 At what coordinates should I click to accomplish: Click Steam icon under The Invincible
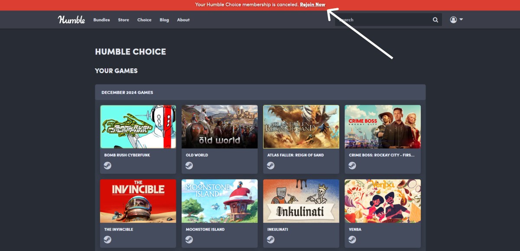[x=107, y=239]
